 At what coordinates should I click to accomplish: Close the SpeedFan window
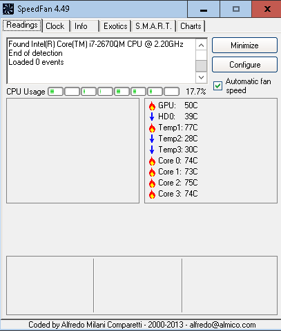[x=267, y=9]
